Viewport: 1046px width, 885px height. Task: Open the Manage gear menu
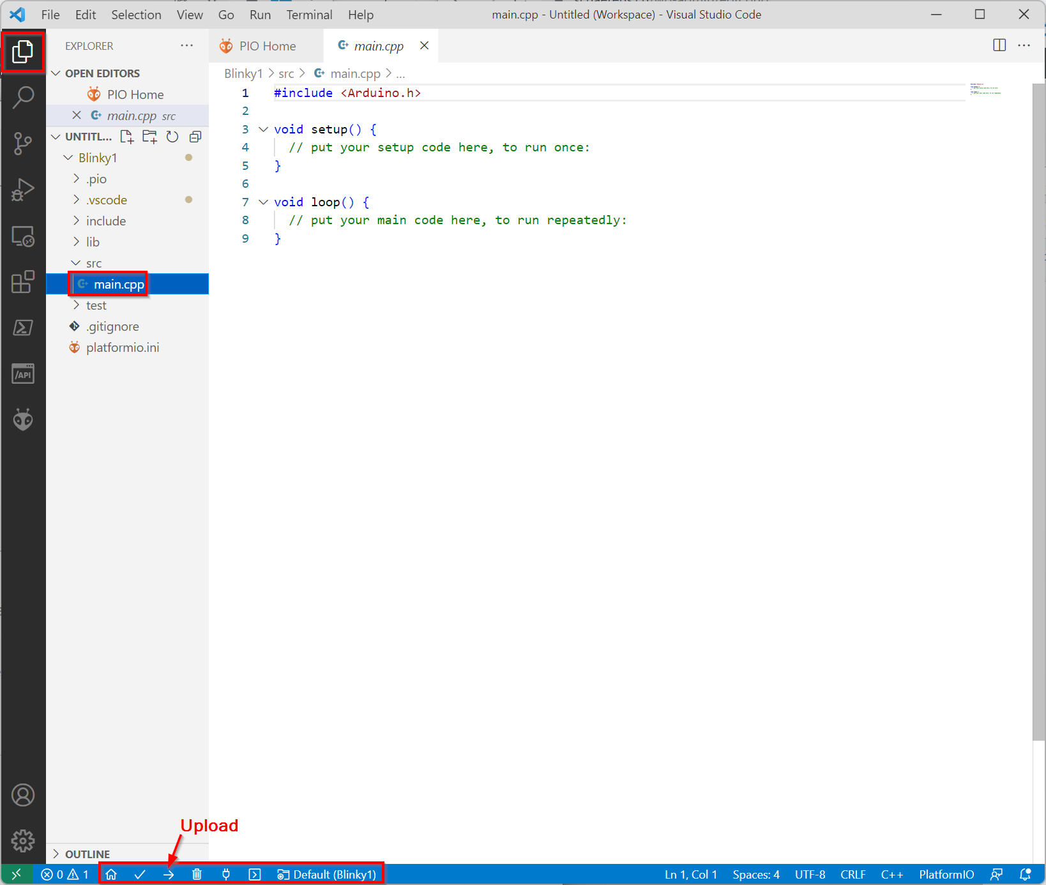[x=23, y=841]
